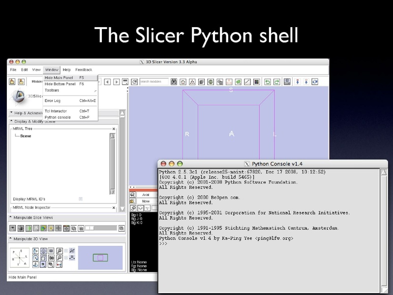393x295 pixels.
Task: Open the Colors module icon
Action: coord(256,82)
